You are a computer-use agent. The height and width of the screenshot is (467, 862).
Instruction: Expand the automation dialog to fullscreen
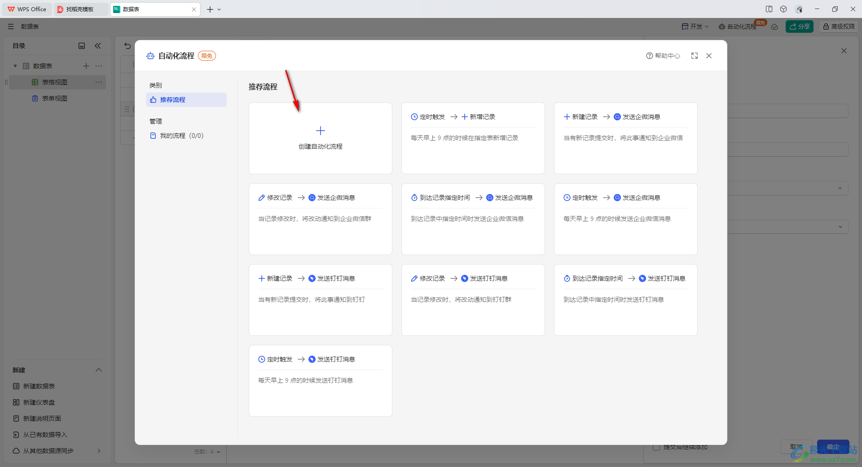point(695,56)
